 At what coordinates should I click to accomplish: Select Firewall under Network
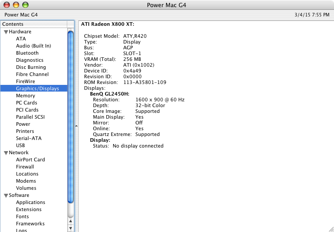(x=25, y=167)
